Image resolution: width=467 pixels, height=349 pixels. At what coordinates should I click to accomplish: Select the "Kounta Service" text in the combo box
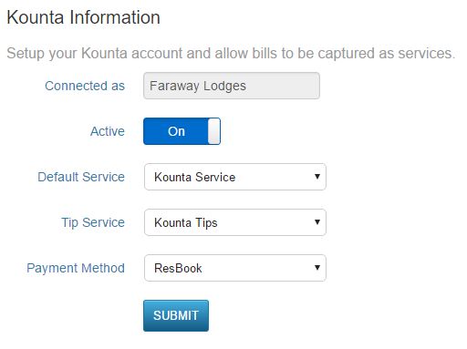[x=195, y=177]
